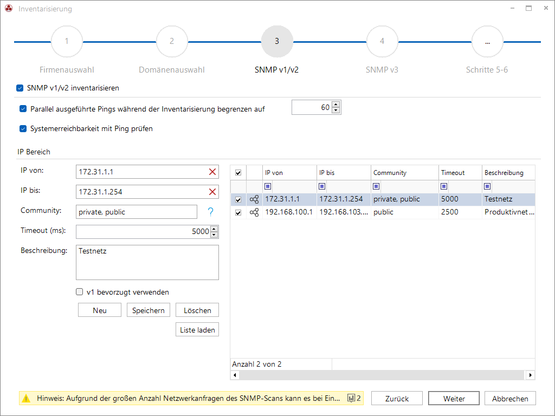Click network icon in 192.168.100.1 row
This screenshot has height=416, width=555.
254,212
